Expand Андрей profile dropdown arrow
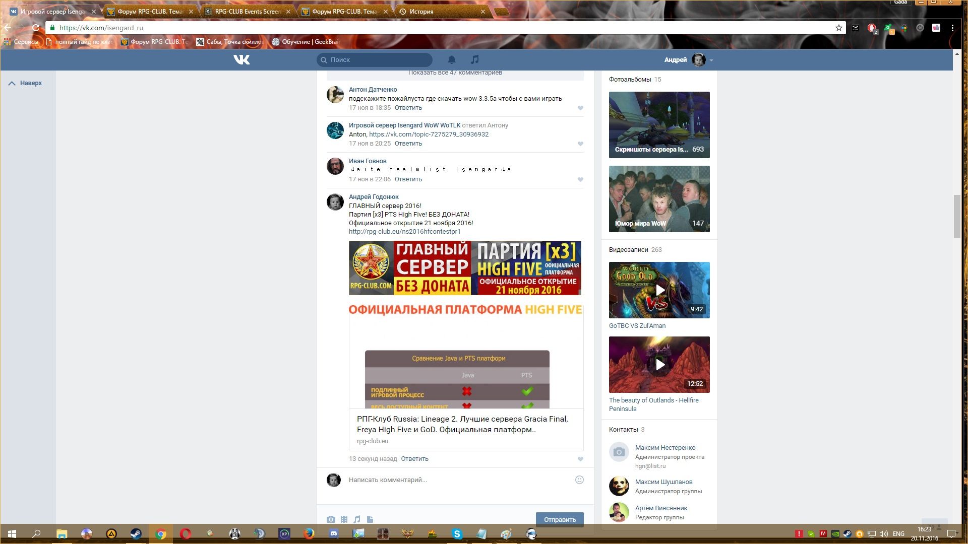 coord(711,60)
